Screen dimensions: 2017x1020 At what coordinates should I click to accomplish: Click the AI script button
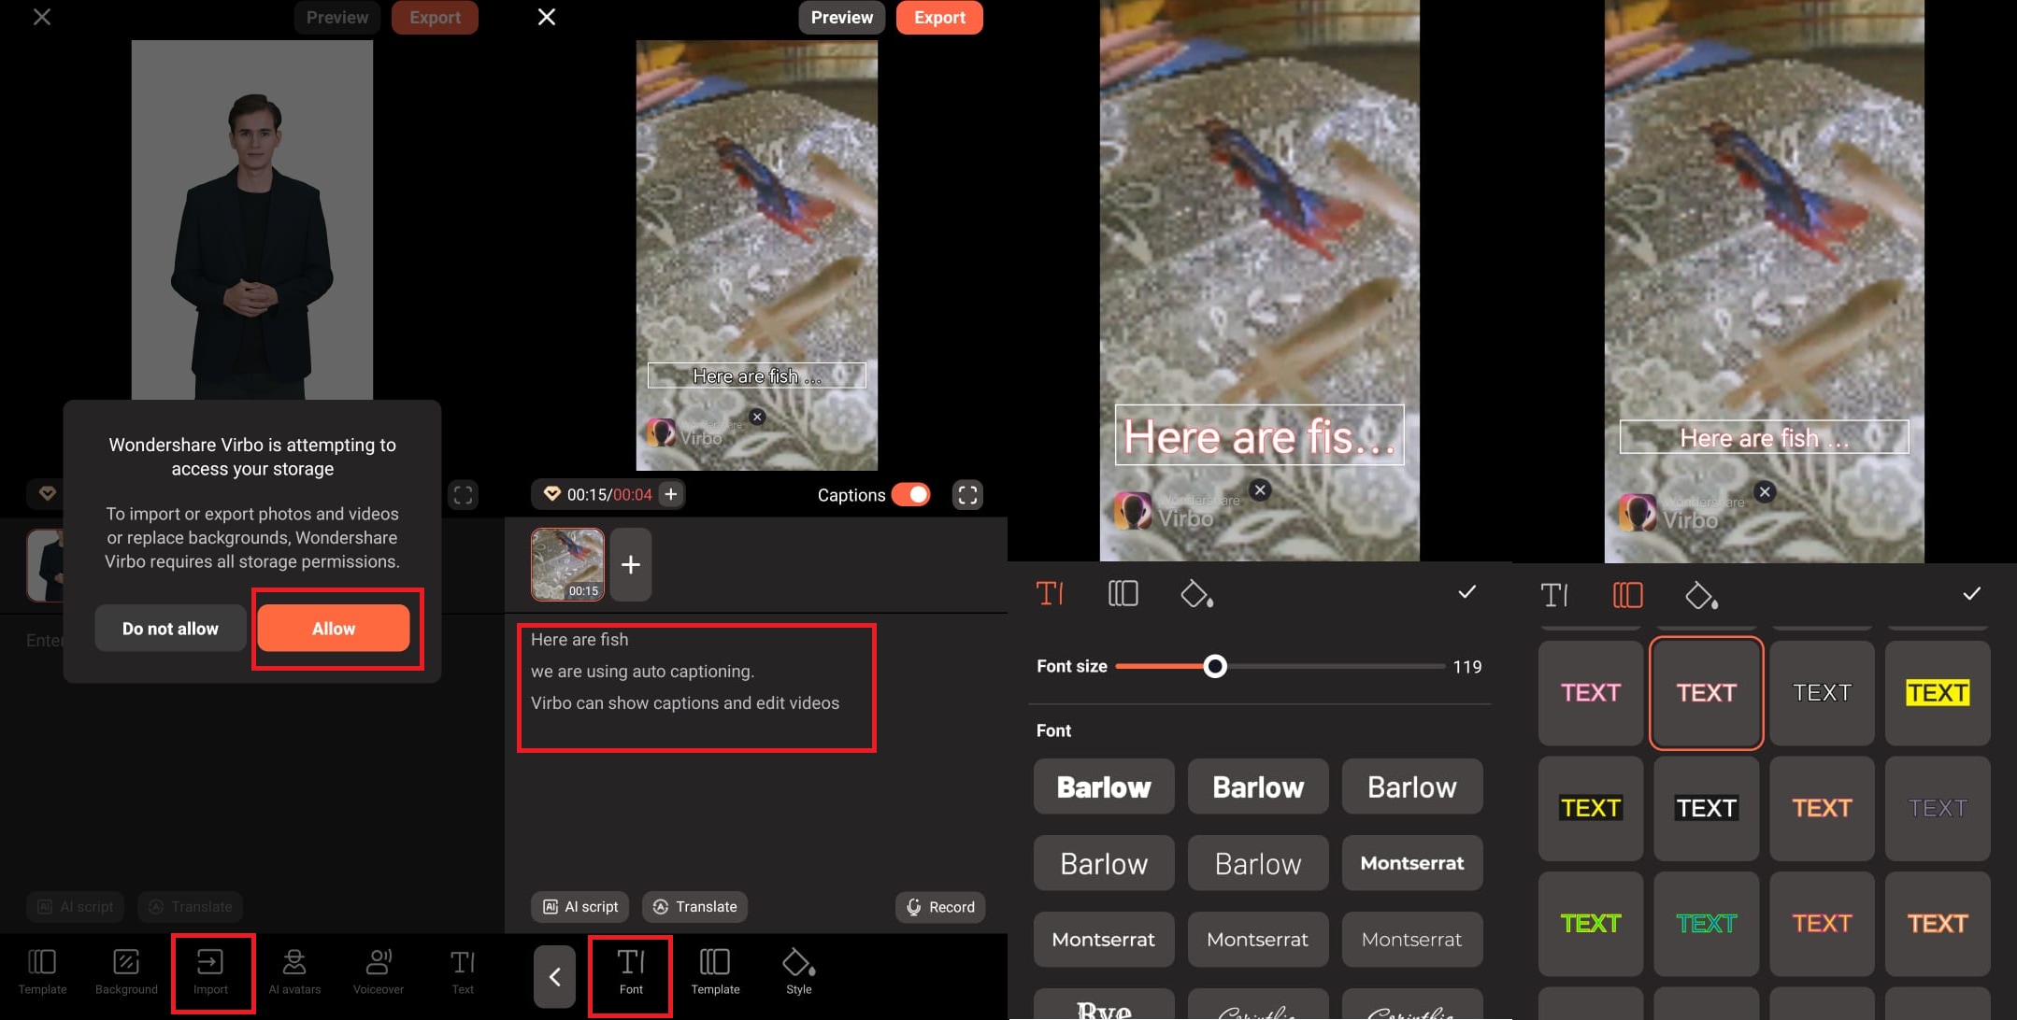click(x=581, y=907)
